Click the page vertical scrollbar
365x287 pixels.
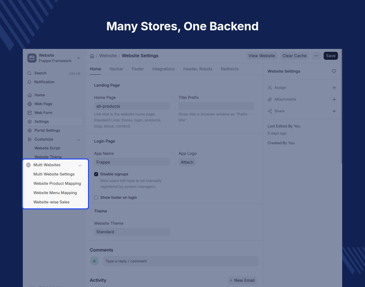pos(341,106)
